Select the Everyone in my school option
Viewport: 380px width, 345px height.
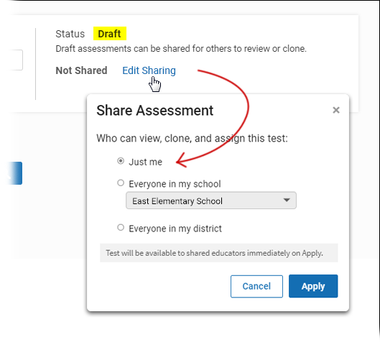121,183
